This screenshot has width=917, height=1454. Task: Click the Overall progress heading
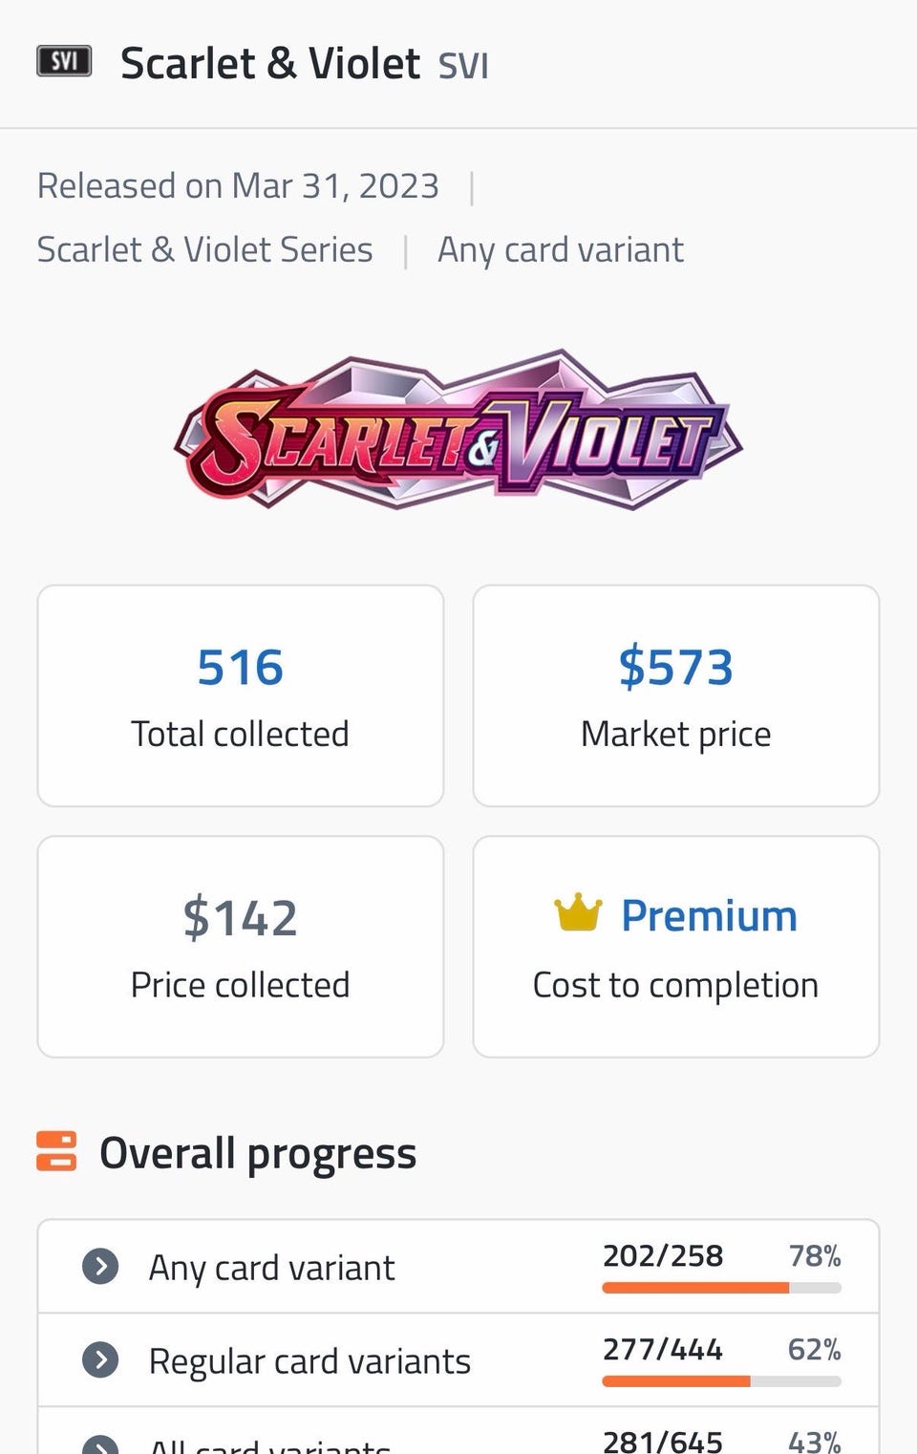[x=258, y=1153]
